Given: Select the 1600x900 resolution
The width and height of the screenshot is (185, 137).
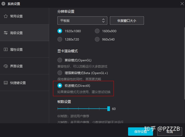Looking at the screenshot, I should click(97, 31).
